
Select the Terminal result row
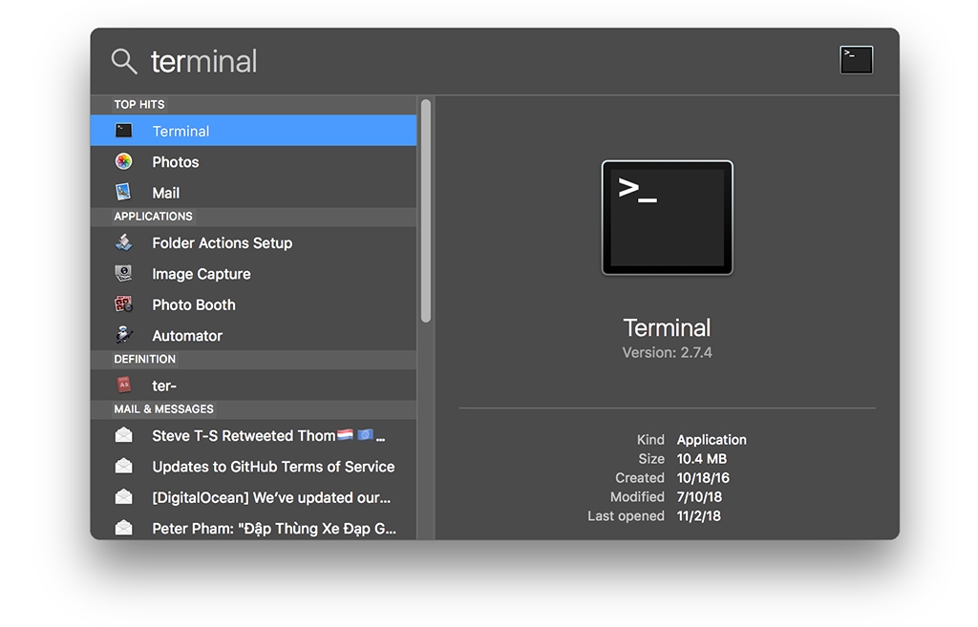(253, 130)
